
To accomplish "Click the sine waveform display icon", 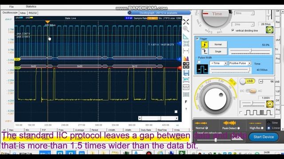I will (x=186, y=87).
